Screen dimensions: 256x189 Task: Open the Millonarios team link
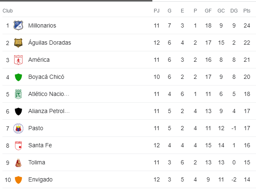(x=42, y=25)
